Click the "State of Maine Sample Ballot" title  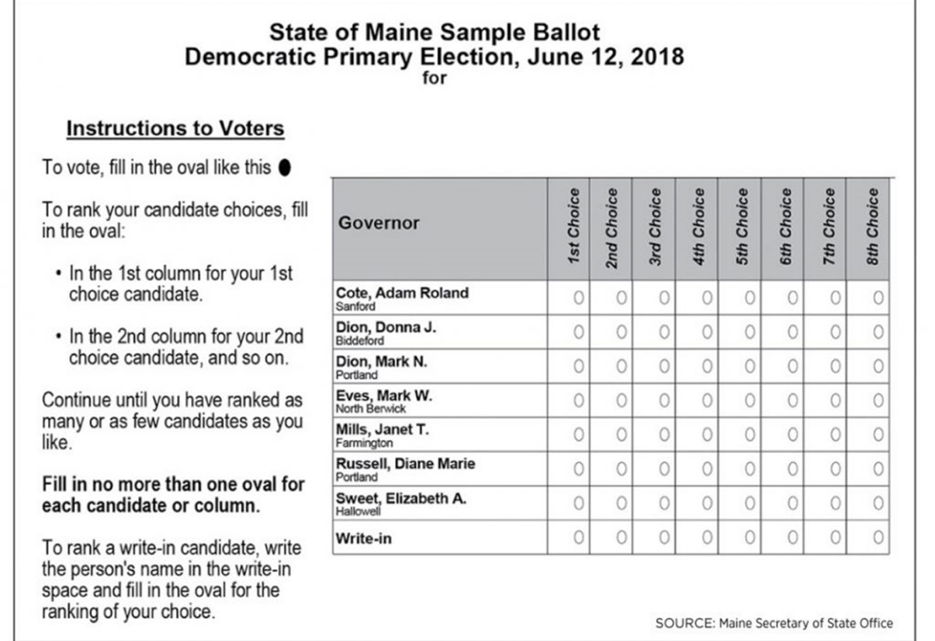[435, 33]
